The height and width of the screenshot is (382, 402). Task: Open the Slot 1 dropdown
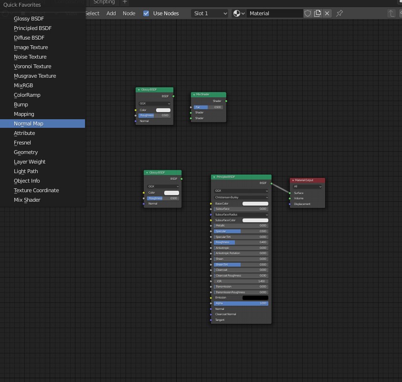coord(210,13)
